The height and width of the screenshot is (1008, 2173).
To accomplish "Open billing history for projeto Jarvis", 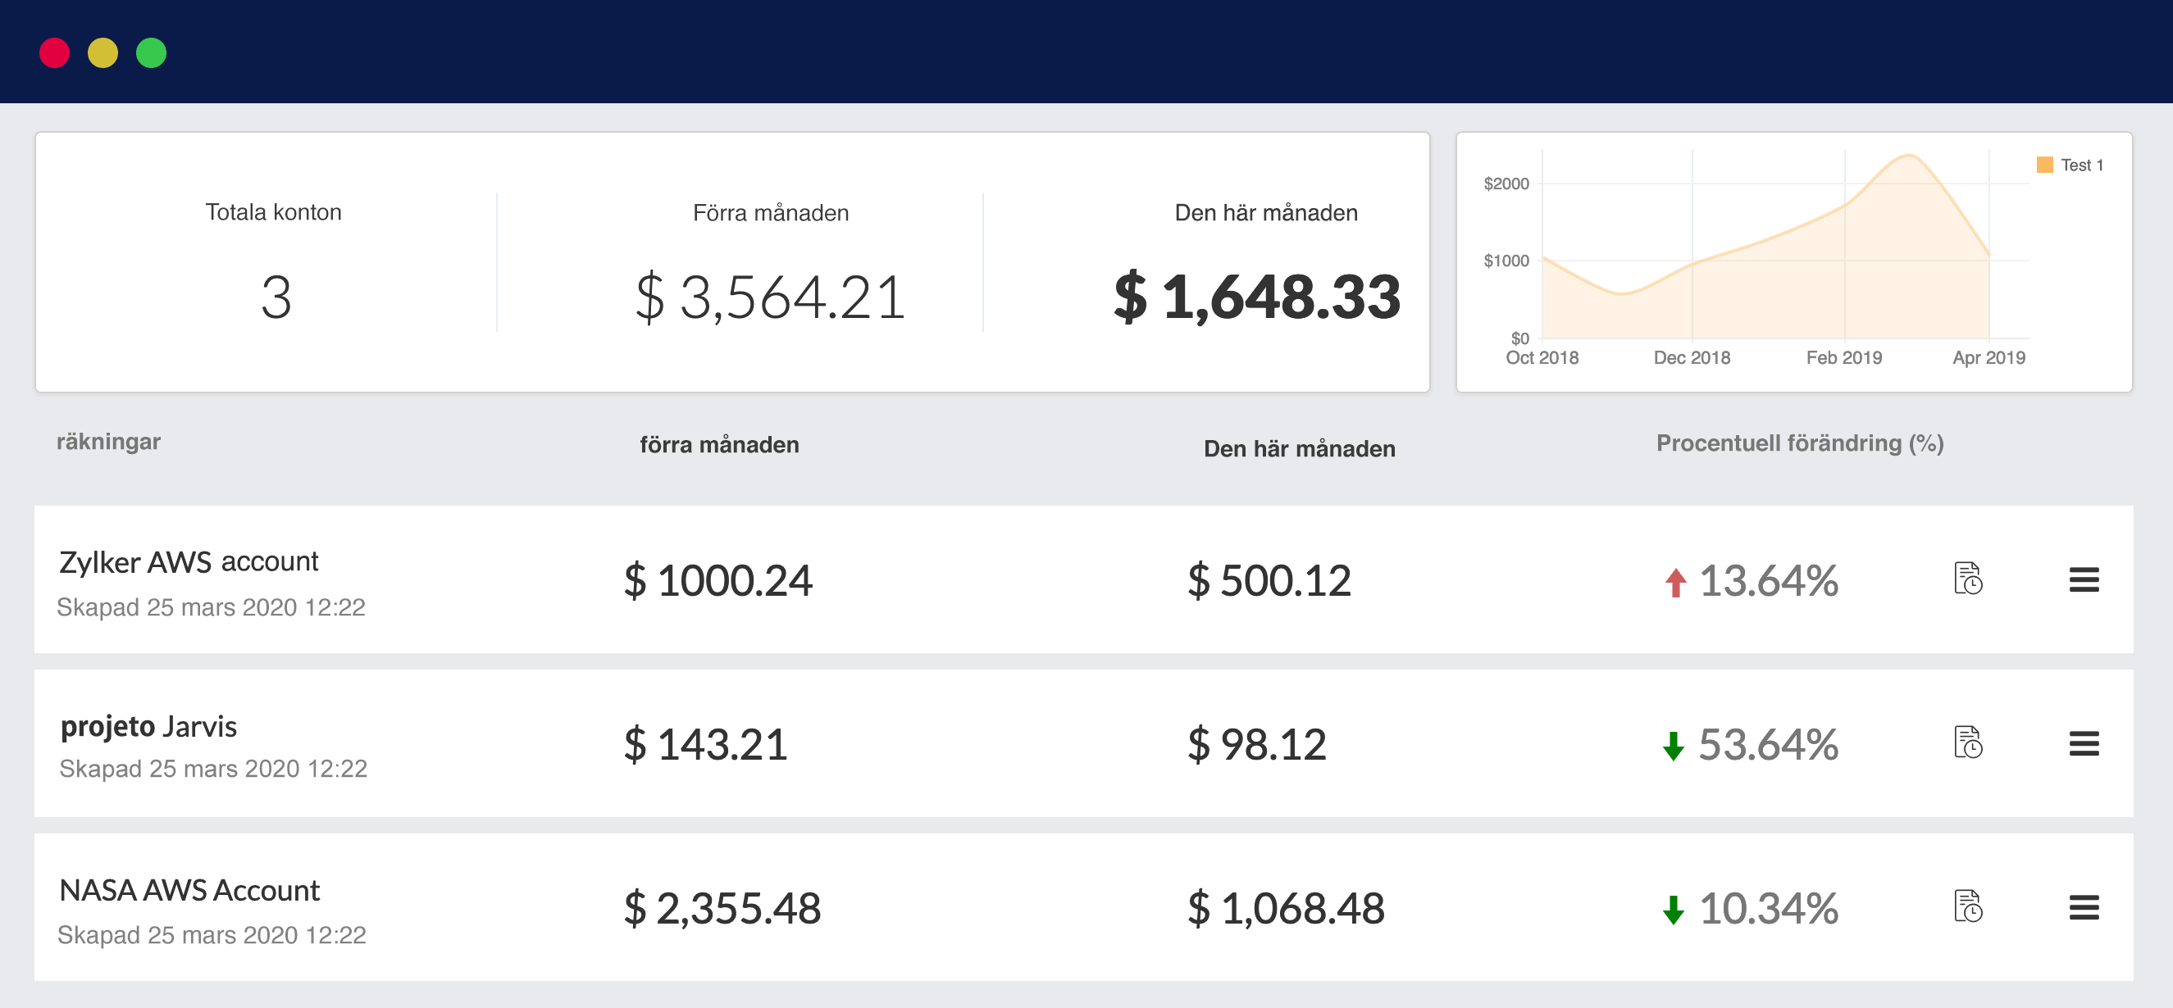I will [x=1968, y=744].
